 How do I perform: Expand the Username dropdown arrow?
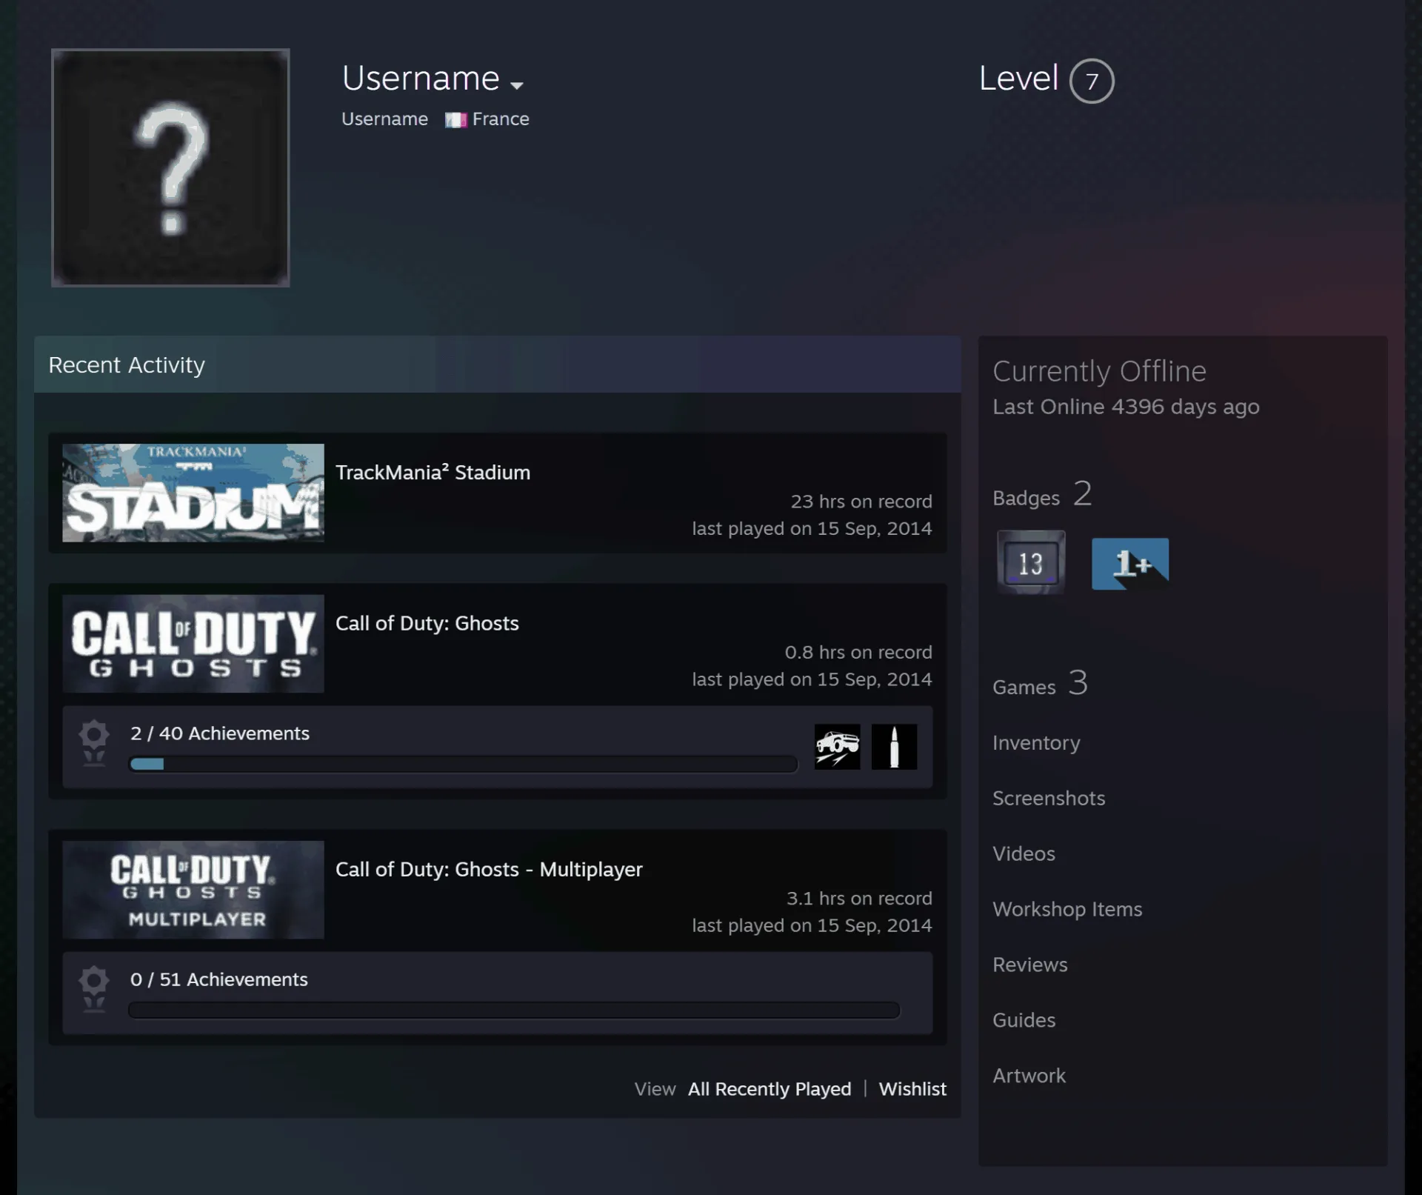(517, 85)
